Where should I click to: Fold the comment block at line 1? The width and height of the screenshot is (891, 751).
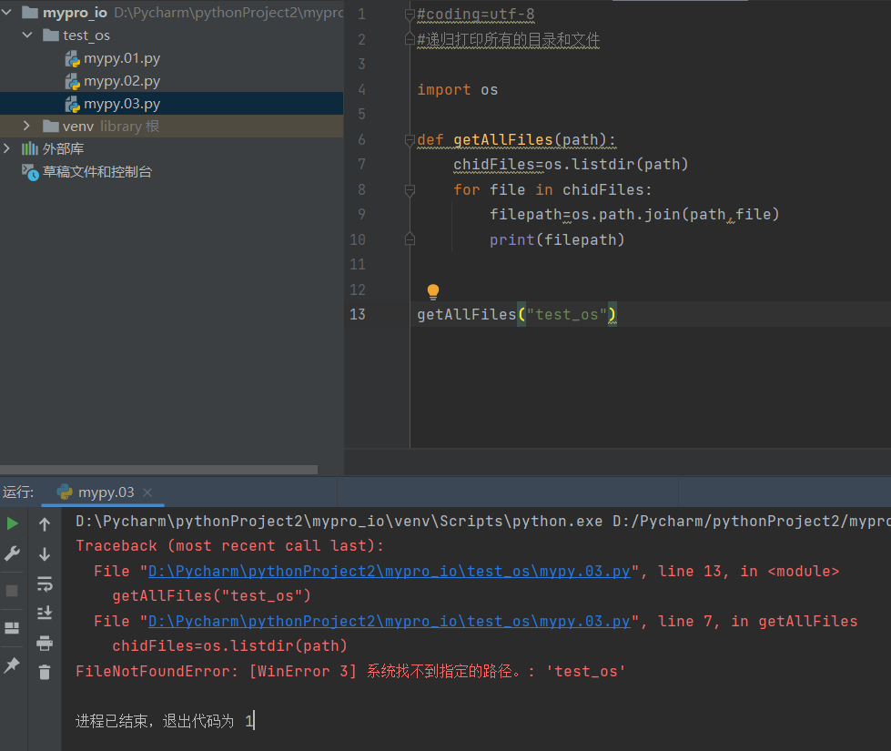pyautogui.click(x=410, y=15)
